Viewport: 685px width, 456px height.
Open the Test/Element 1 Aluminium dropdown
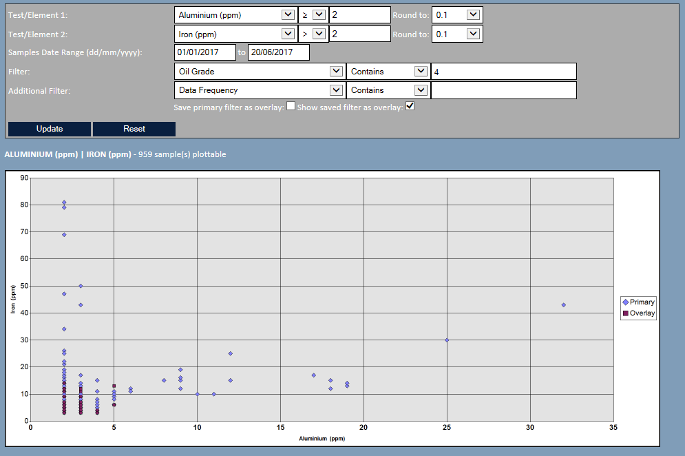tap(235, 15)
